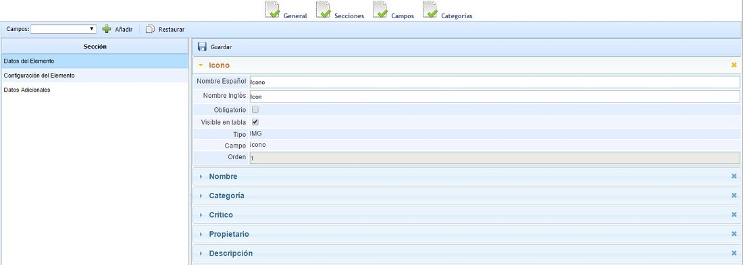This screenshot has height=265, width=743.
Task: Remove the Propietario field with X
Action: point(734,234)
